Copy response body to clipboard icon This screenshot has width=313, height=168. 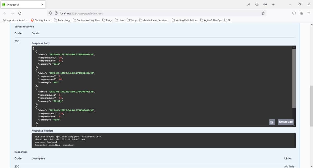272,122
